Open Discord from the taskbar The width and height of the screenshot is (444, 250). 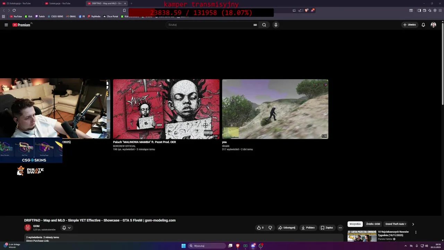click(253, 246)
